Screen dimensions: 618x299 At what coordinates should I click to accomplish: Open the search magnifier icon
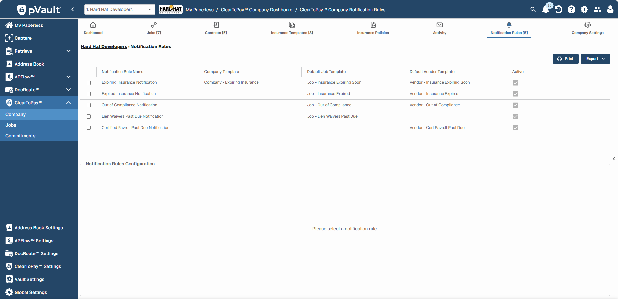[533, 10]
